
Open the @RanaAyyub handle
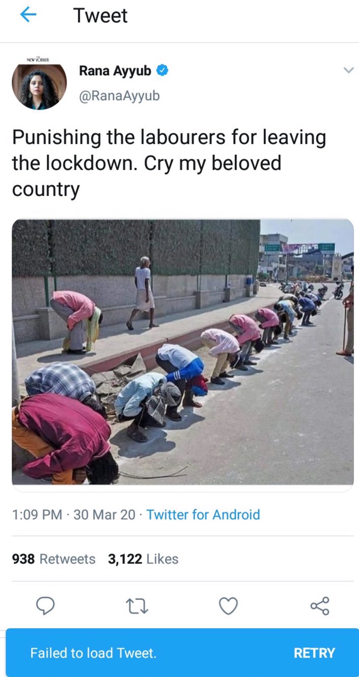119,96
